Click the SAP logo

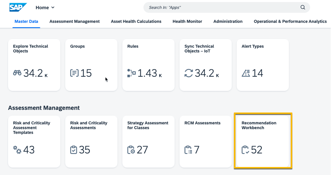coord(18,7)
